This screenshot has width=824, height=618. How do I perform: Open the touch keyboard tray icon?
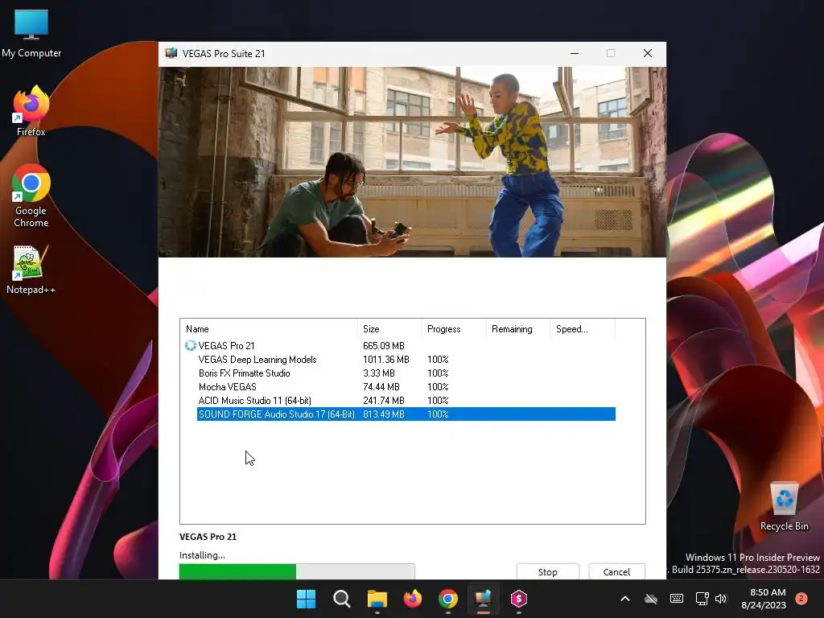676,599
